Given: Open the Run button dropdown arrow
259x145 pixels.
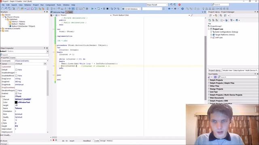Looking at the screenshot, I should click(96, 9).
